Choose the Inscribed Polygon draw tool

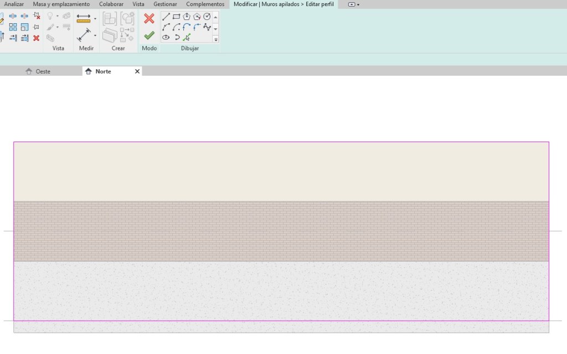(187, 17)
